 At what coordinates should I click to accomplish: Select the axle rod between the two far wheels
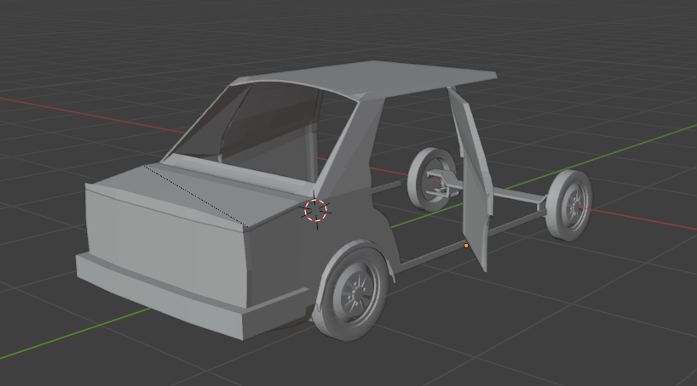click(x=511, y=196)
